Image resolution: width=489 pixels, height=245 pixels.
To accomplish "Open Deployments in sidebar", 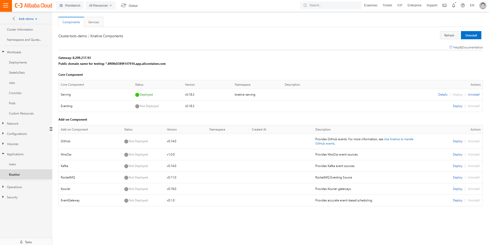I will (18, 62).
